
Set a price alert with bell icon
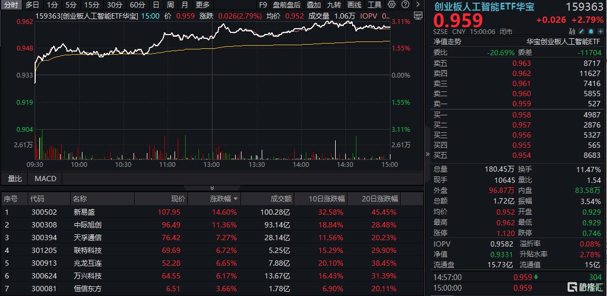click(x=592, y=32)
